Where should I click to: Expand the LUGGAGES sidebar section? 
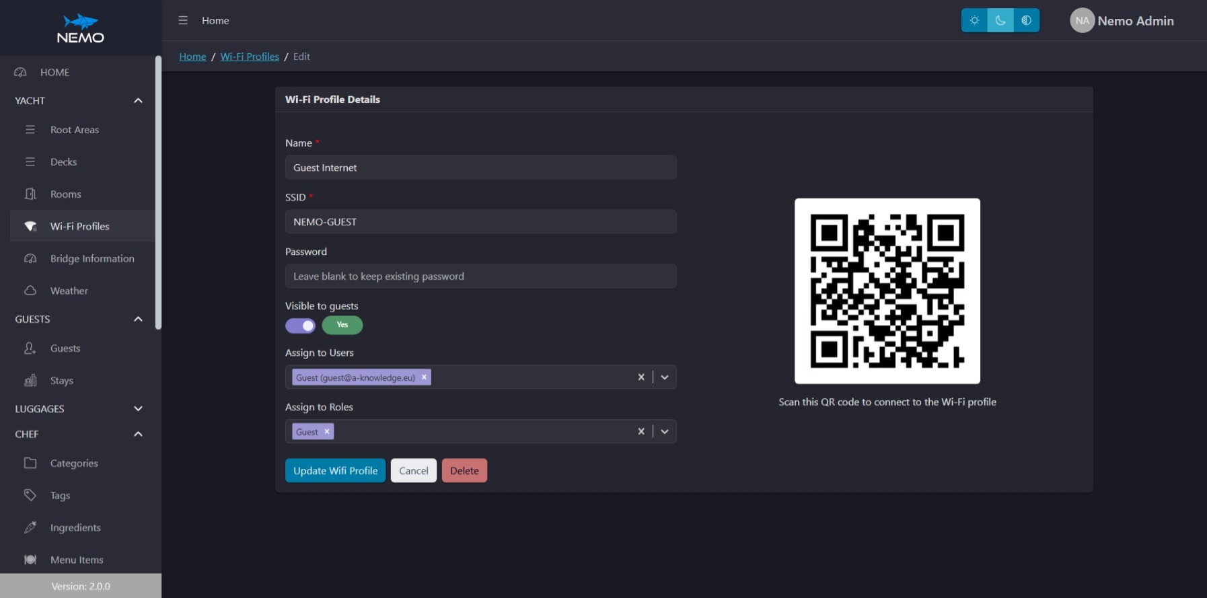pos(138,408)
